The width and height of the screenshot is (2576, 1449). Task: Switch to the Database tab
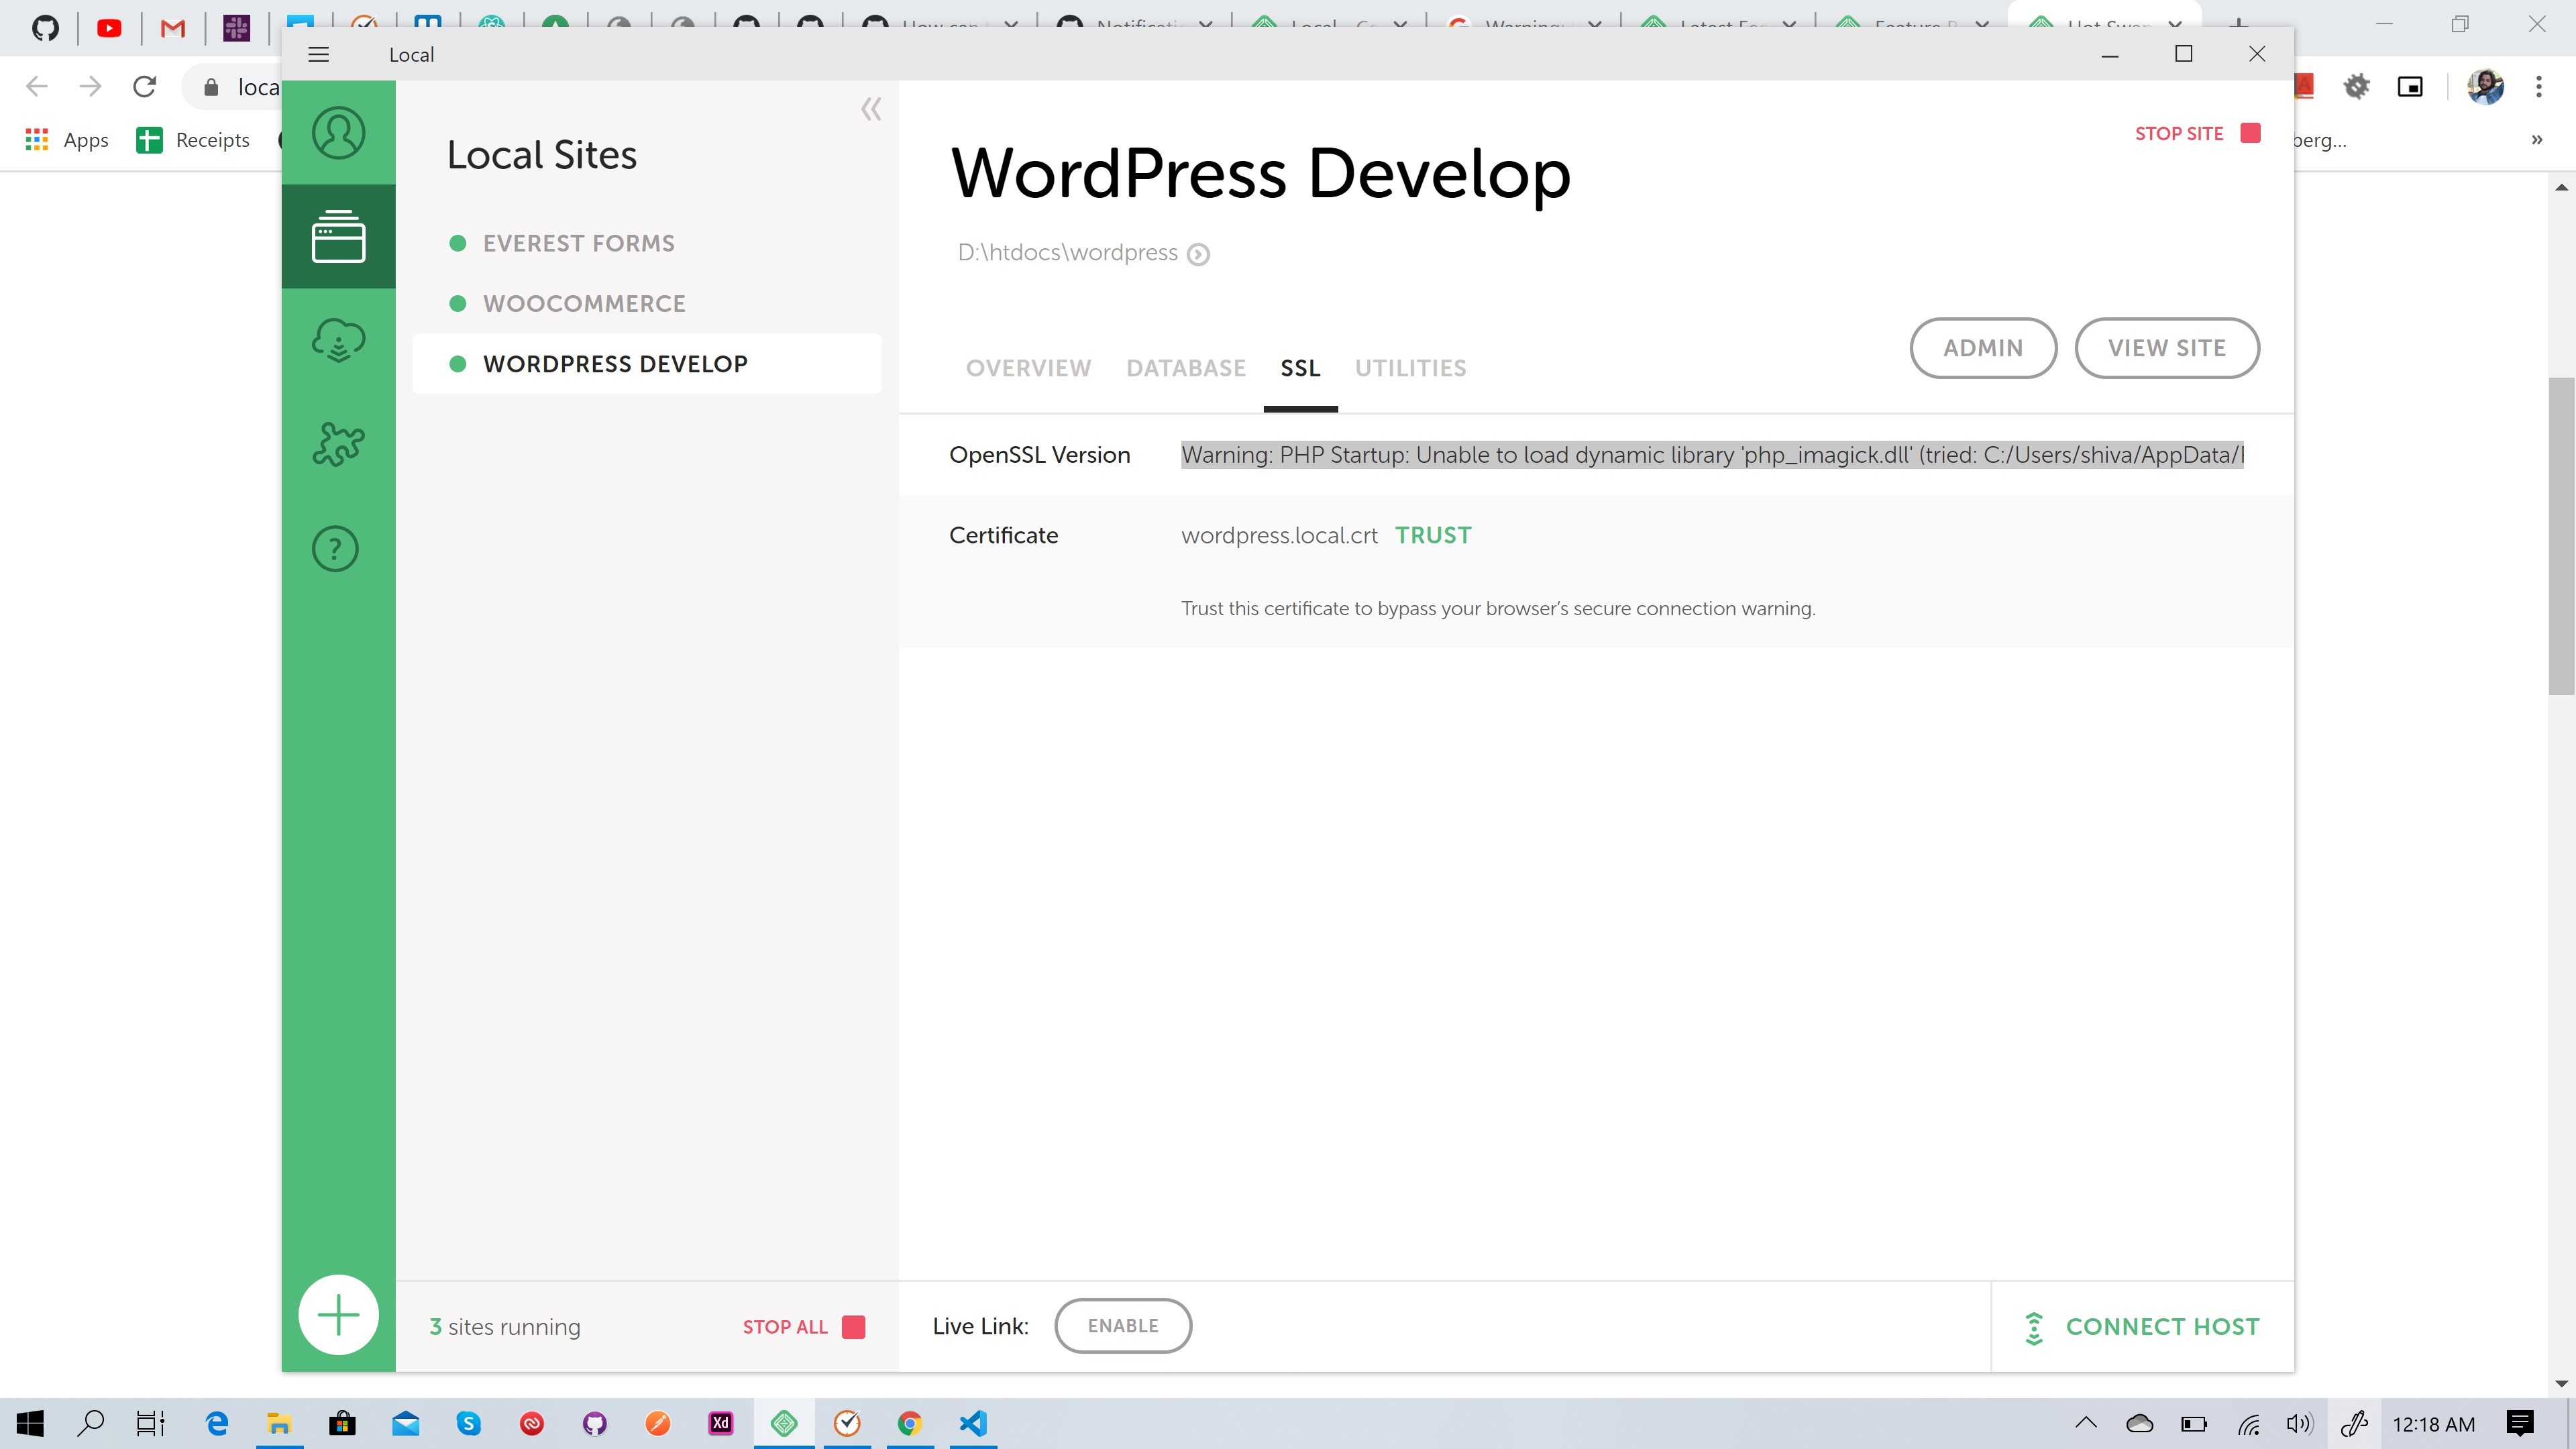coord(1186,368)
